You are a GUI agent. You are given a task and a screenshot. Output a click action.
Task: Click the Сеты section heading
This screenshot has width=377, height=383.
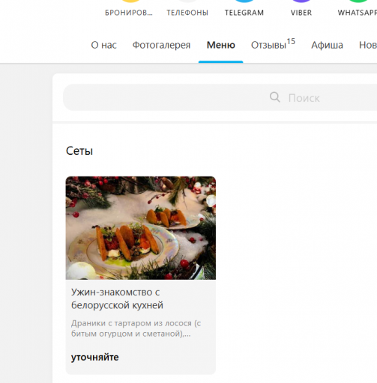pyautogui.click(x=79, y=151)
